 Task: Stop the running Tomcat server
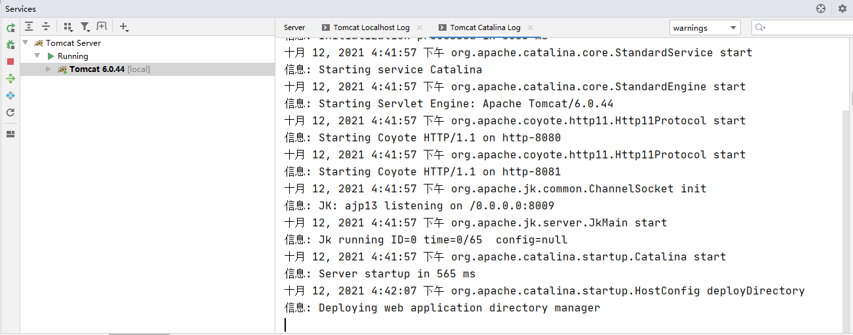[10, 62]
